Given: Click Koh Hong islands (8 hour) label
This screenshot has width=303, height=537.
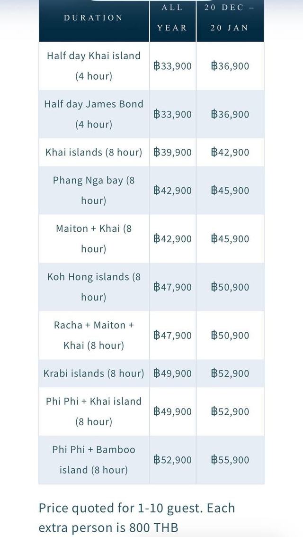Looking at the screenshot, I should (94, 287).
